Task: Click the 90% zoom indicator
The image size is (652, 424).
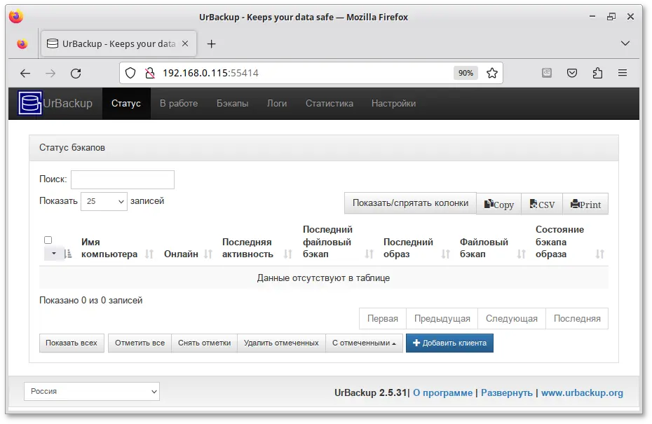Action: (465, 72)
